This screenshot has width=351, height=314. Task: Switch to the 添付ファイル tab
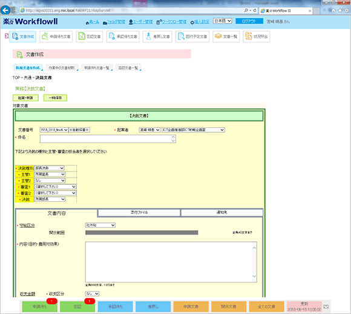[x=139, y=212]
